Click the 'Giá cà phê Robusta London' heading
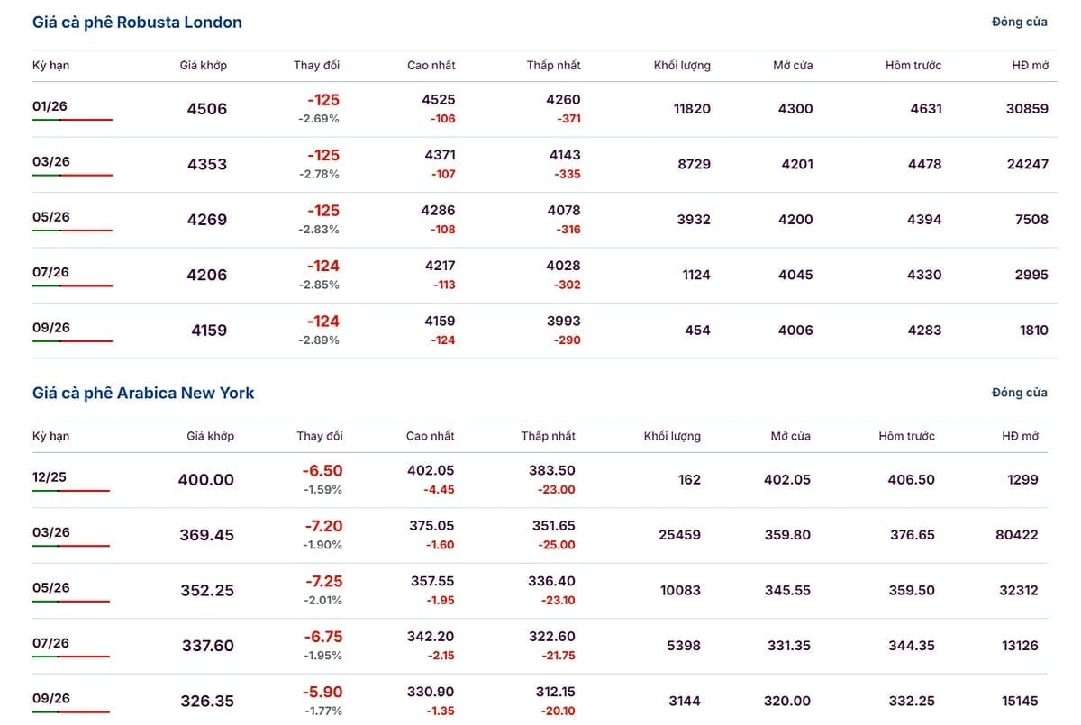Screen dimensions: 1081x725 click(x=137, y=23)
